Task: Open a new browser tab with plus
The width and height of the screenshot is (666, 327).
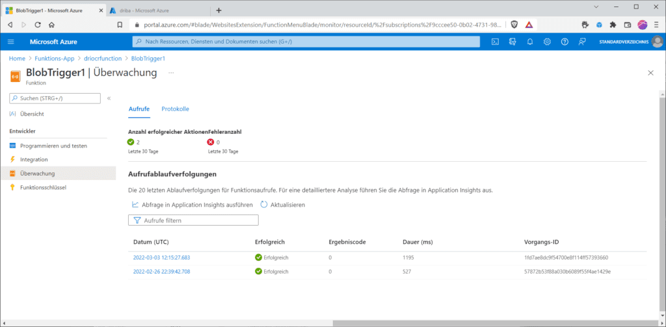Action: click(219, 10)
